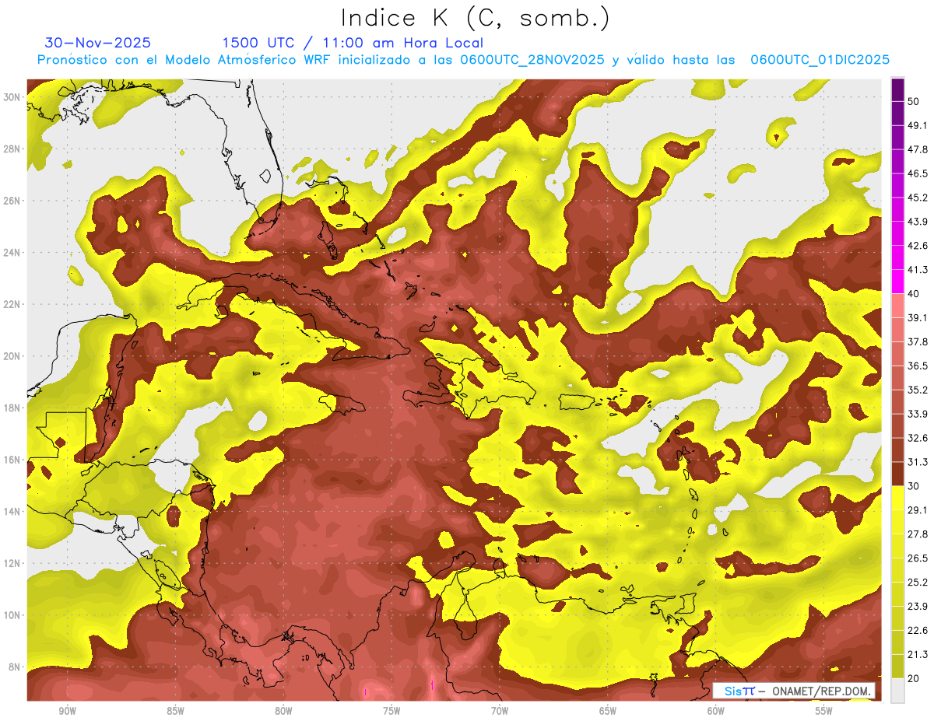The width and height of the screenshot is (934, 721).
Task: Select the '30-Nov-2025' forecast date text
Action: pyautogui.click(x=98, y=43)
